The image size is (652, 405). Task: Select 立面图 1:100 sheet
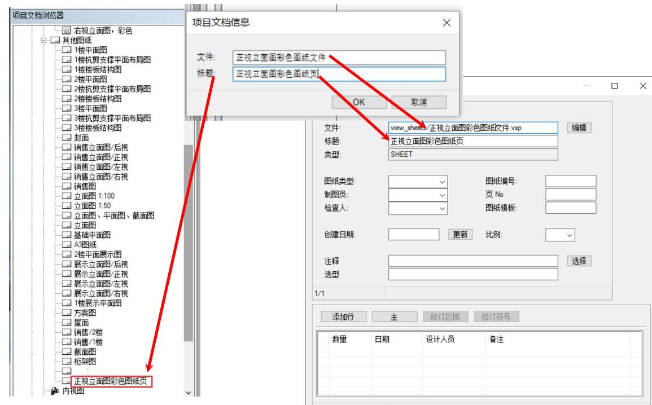(94, 196)
